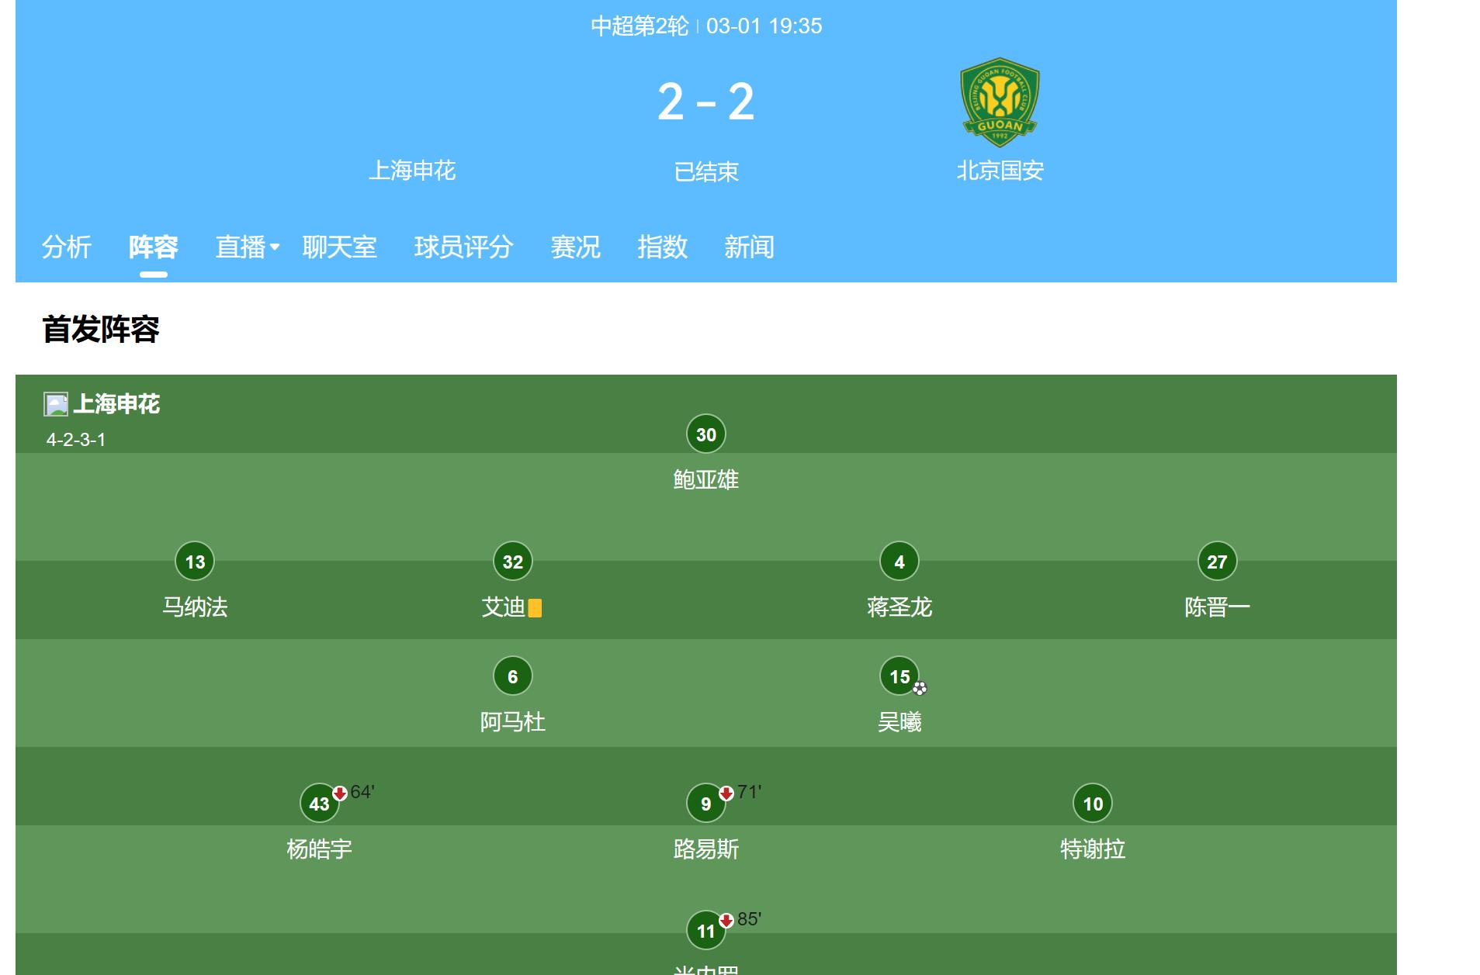Open the 球员评分 tab

pyautogui.click(x=464, y=247)
